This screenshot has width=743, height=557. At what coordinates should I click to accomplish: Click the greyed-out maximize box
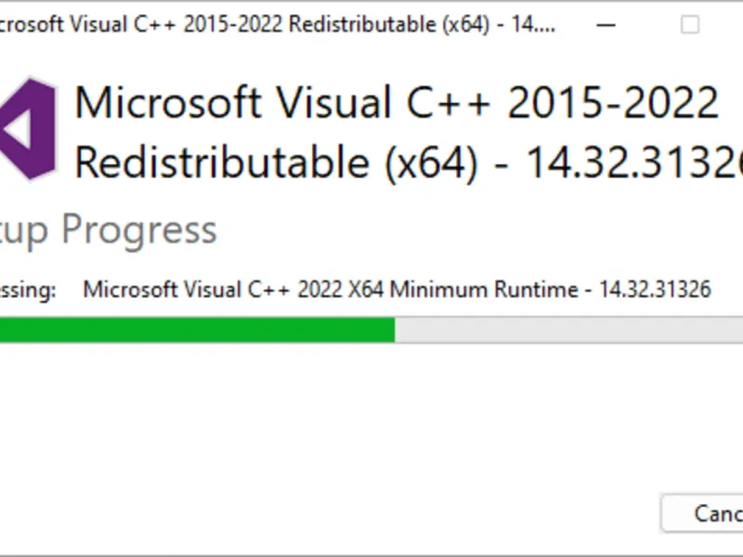point(689,25)
